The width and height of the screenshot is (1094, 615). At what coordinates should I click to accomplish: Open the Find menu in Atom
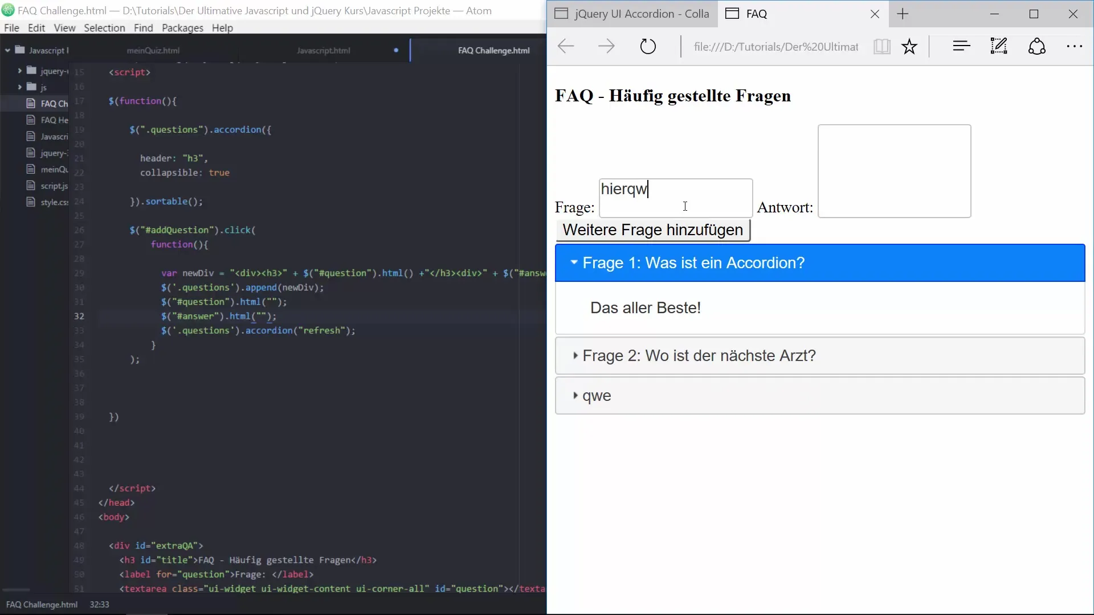[144, 28]
